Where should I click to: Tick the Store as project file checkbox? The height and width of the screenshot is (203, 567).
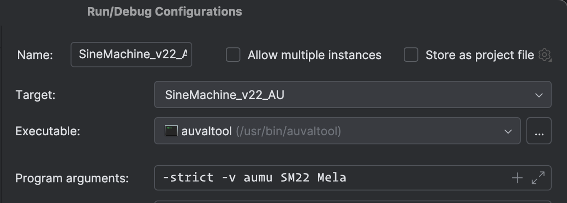click(x=411, y=55)
